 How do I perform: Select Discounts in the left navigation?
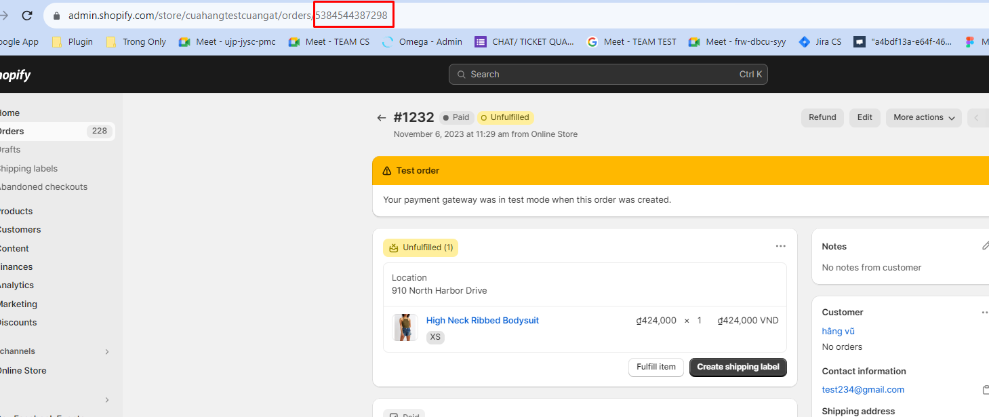(x=18, y=322)
